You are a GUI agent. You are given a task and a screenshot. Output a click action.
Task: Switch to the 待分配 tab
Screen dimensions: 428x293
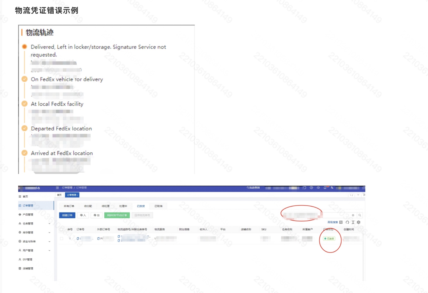88,206
